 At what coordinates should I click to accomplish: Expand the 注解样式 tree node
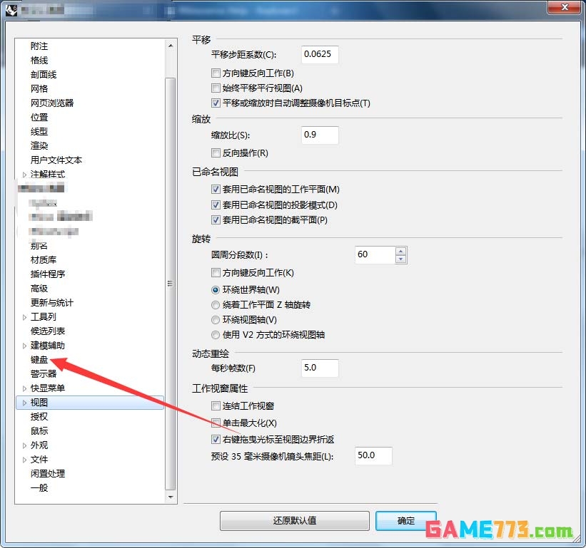24,174
